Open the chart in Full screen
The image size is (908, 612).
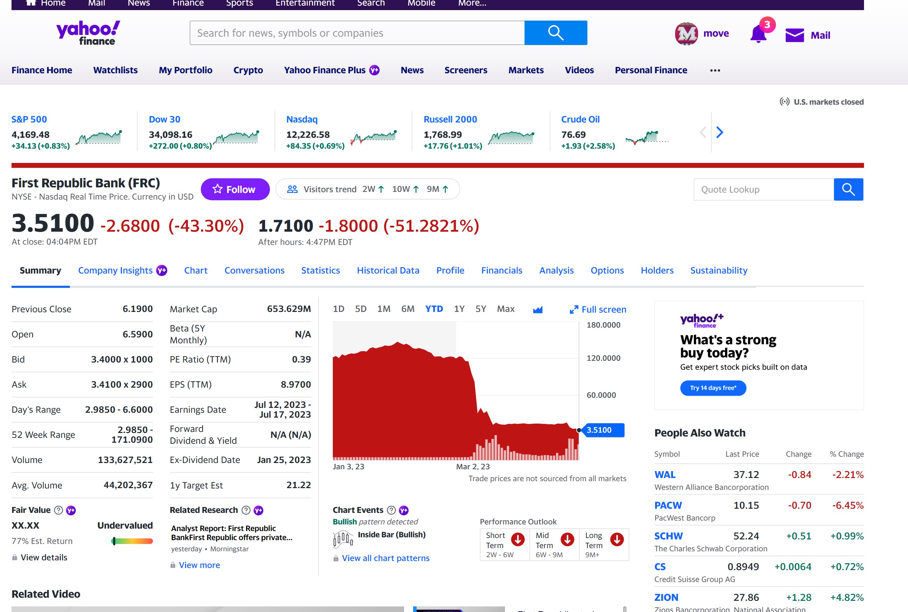(598, 309)
